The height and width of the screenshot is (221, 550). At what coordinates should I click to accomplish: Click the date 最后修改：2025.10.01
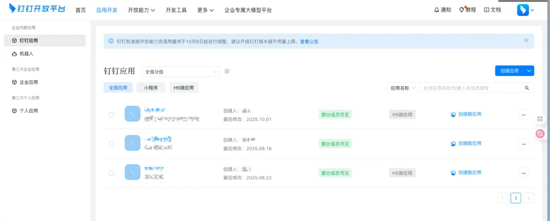point(247,119)
